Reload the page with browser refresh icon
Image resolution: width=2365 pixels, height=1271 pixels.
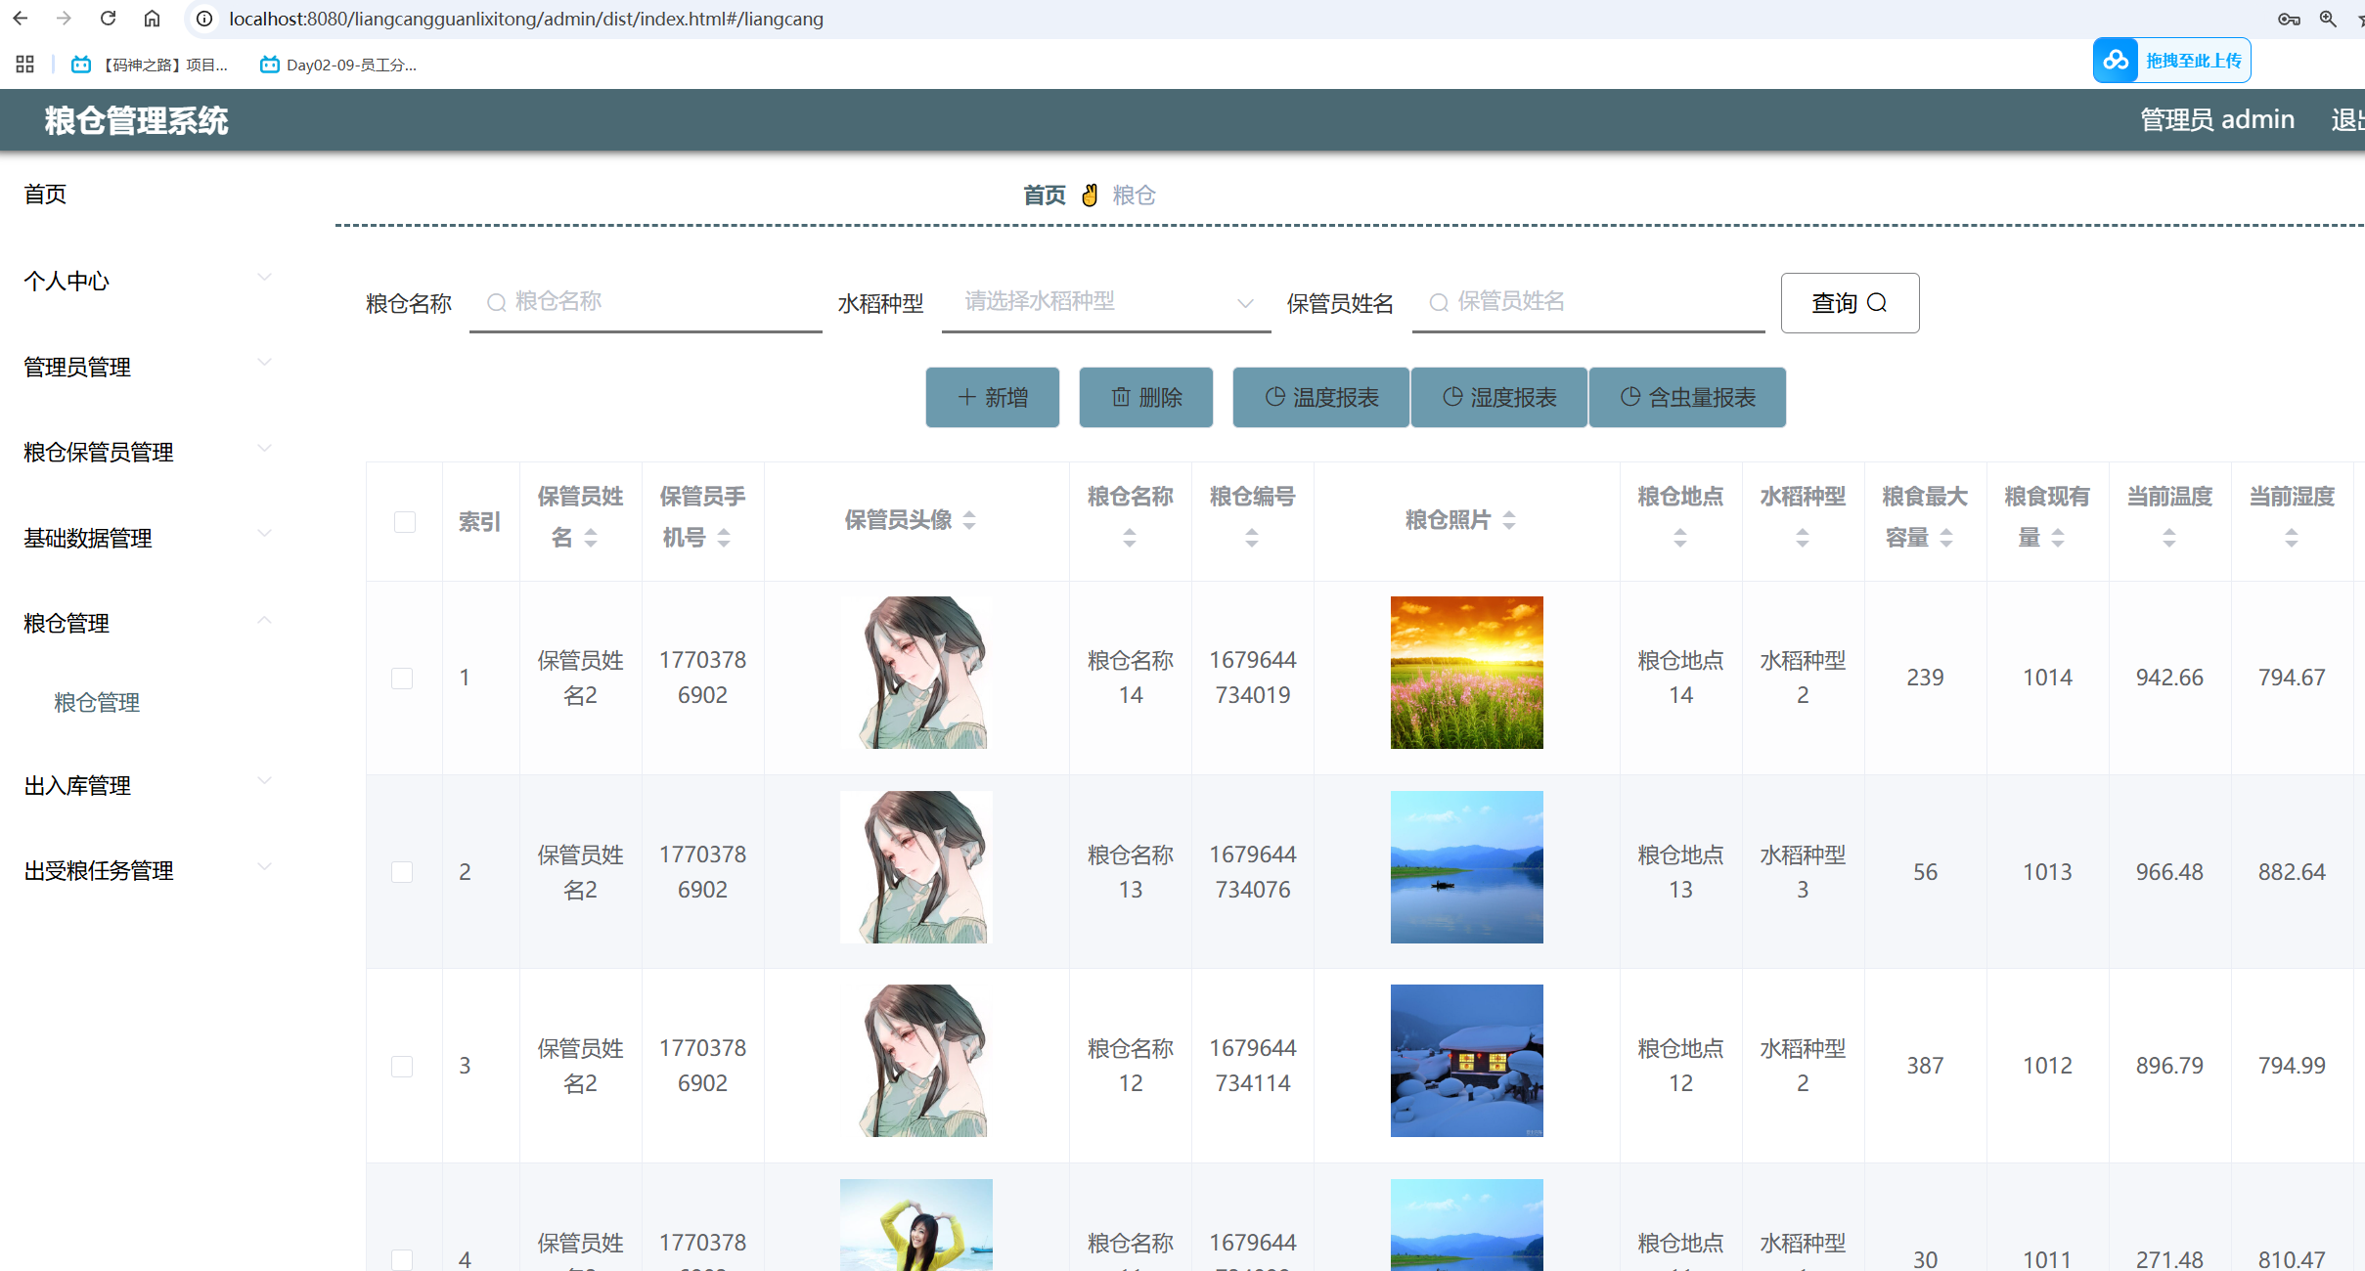point(109,19)
